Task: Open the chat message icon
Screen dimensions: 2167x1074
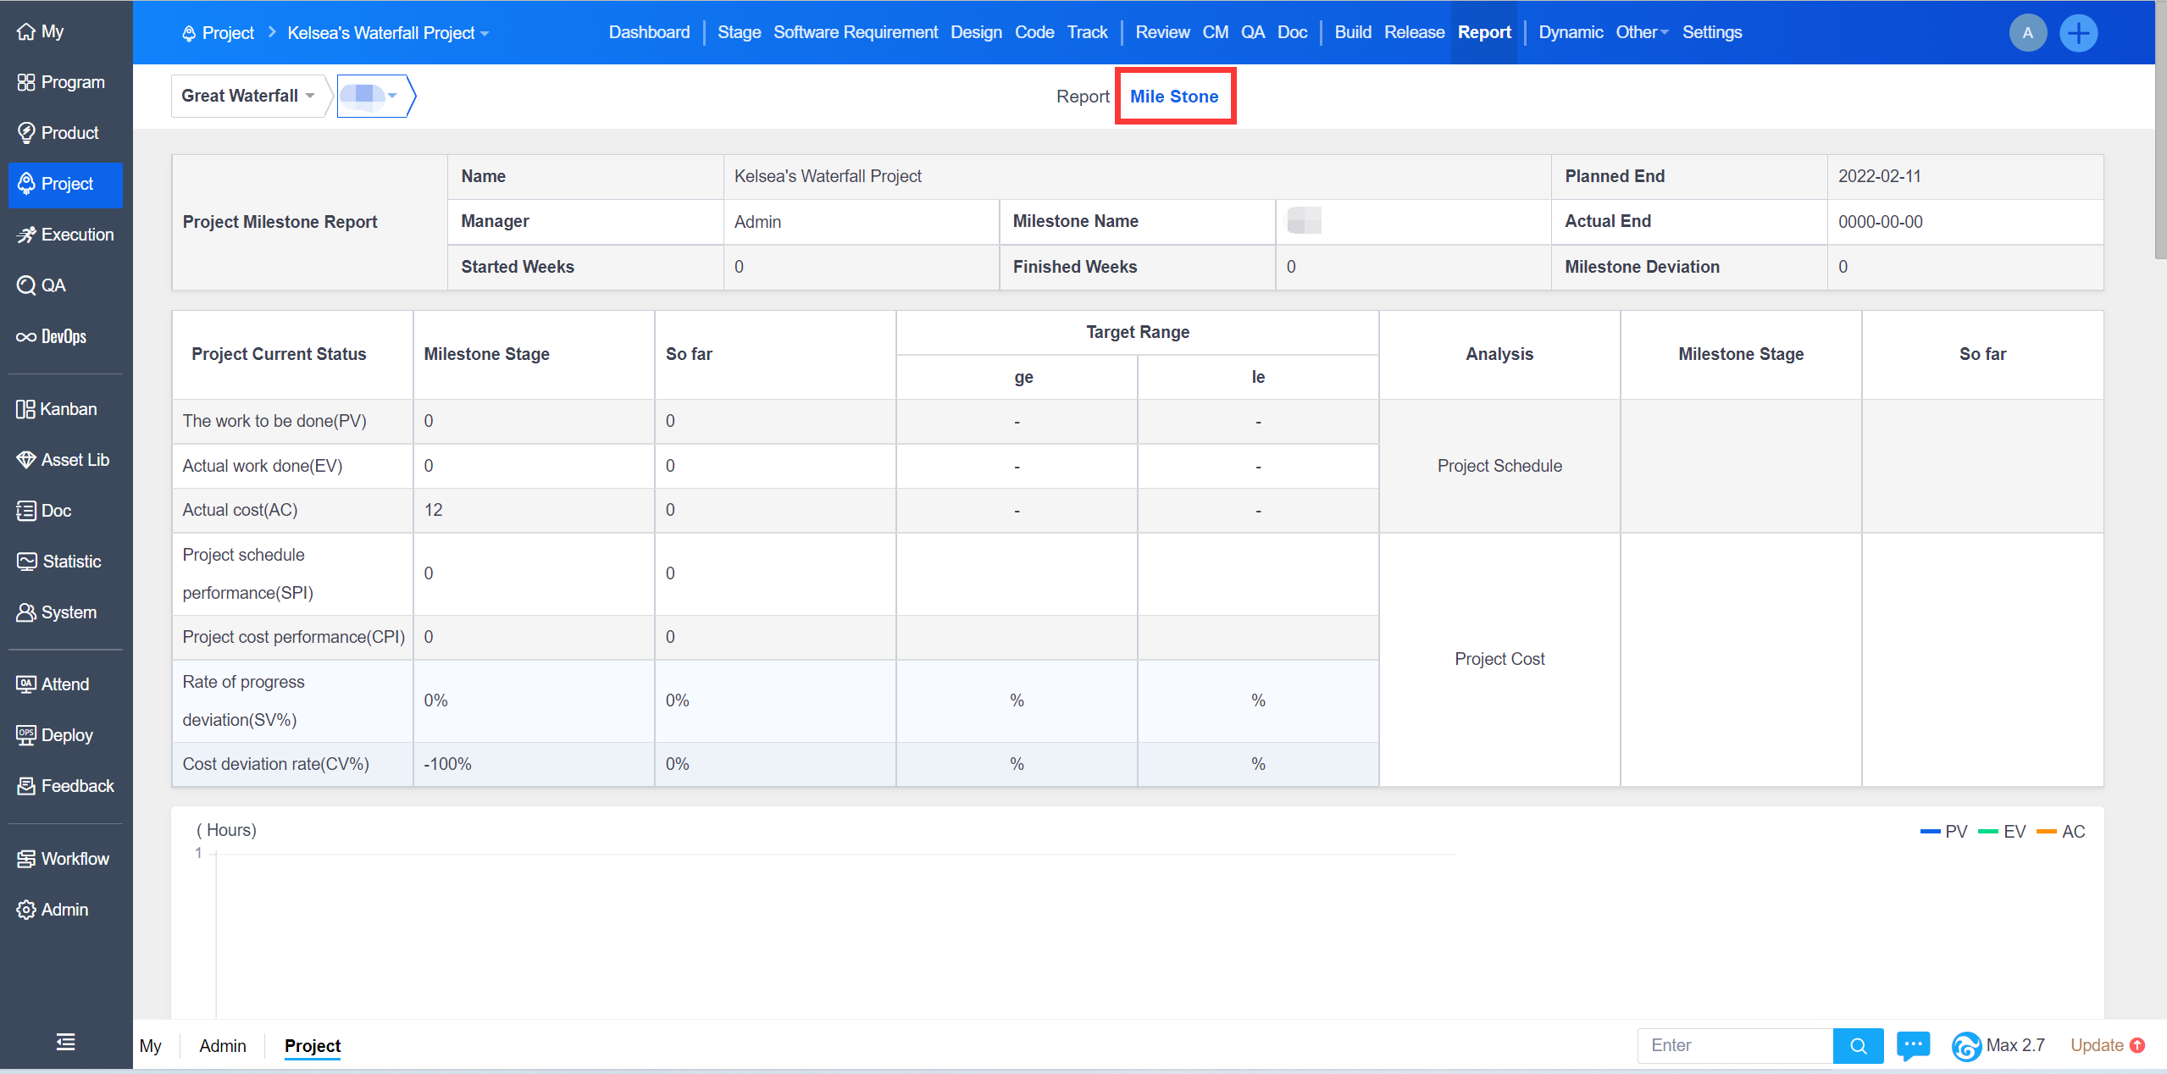Action: (1913, 1045)
